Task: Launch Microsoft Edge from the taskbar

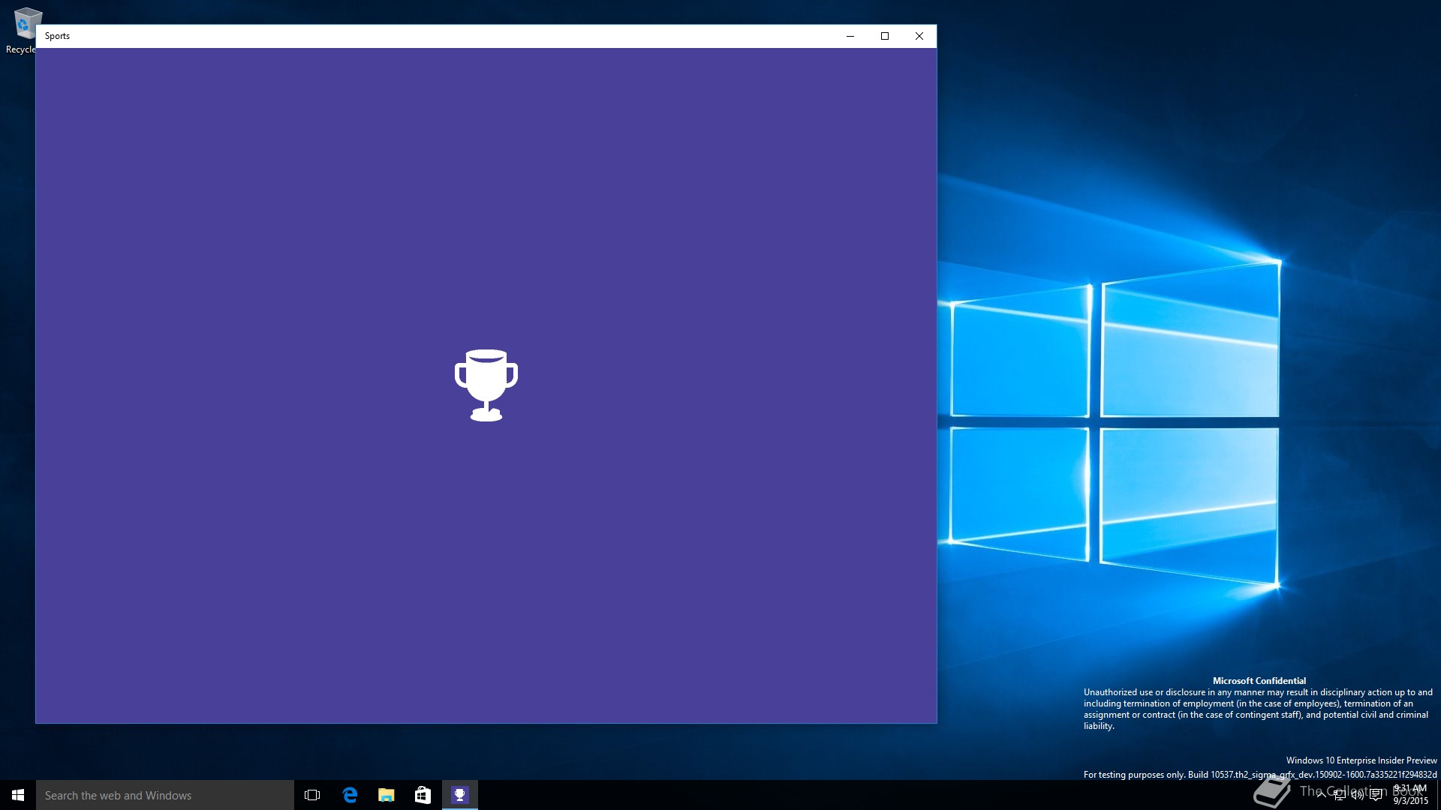Action: pyautogui.click(x=350, y=795)
